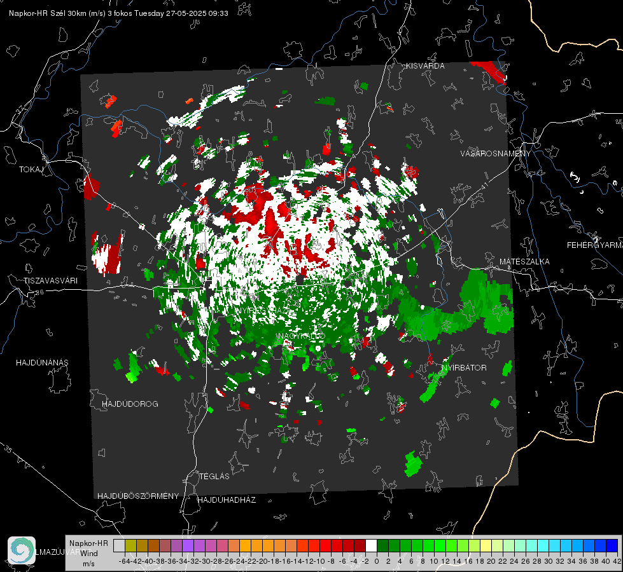Click the legend value -64

[x=125, y=561]
